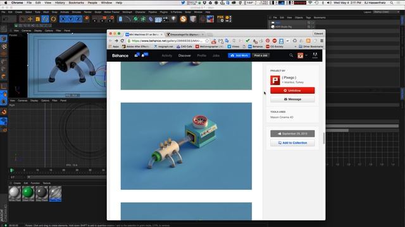Click the green timeline playhead at frame zero
This screenshot has height=227, width=405.
pyautogui.click(x=11, y=170)
